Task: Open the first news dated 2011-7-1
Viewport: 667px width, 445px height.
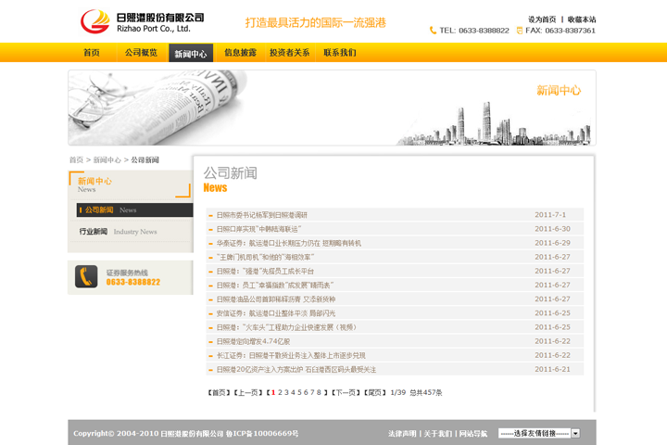Action: coord(262,215)
